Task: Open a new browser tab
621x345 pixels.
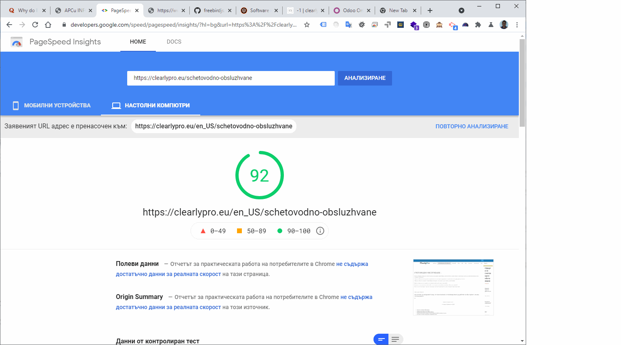Action: pyautogui.click(x=430, y=10)
